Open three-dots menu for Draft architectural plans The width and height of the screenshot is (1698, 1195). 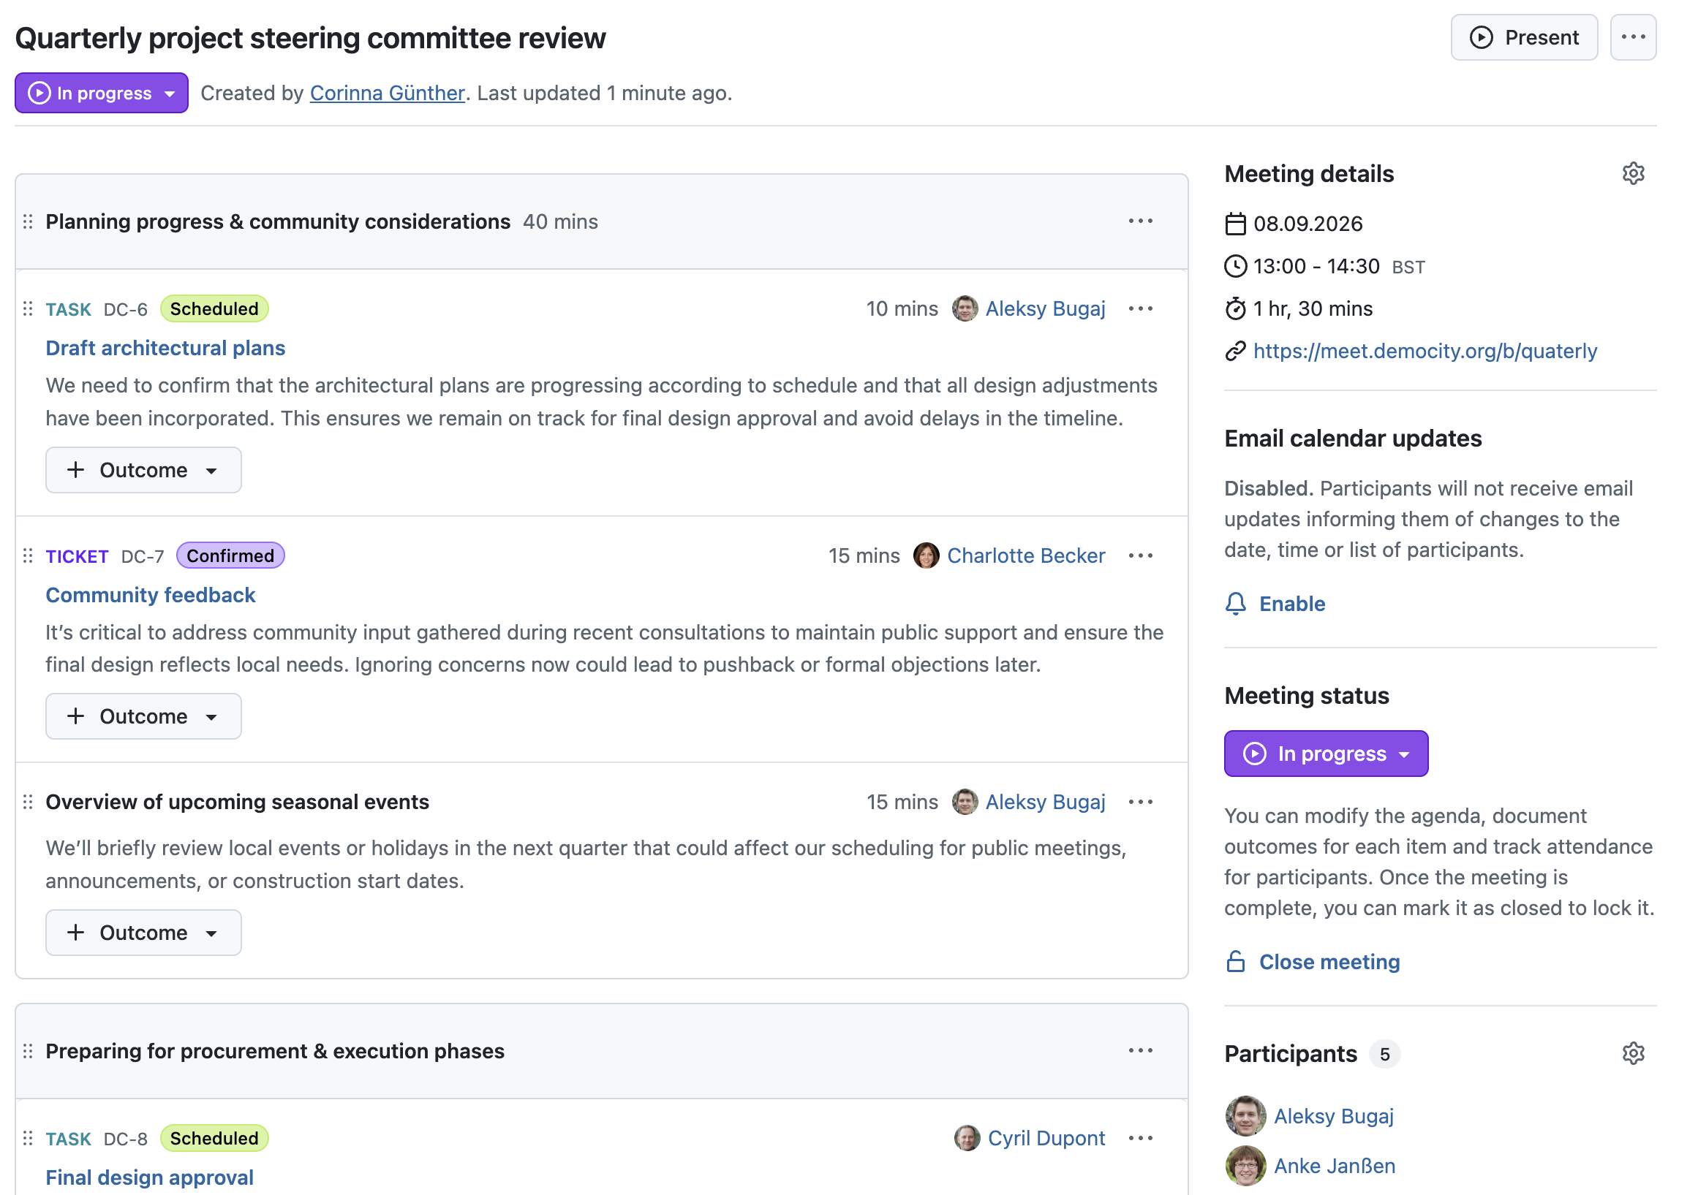[1140, 309]
